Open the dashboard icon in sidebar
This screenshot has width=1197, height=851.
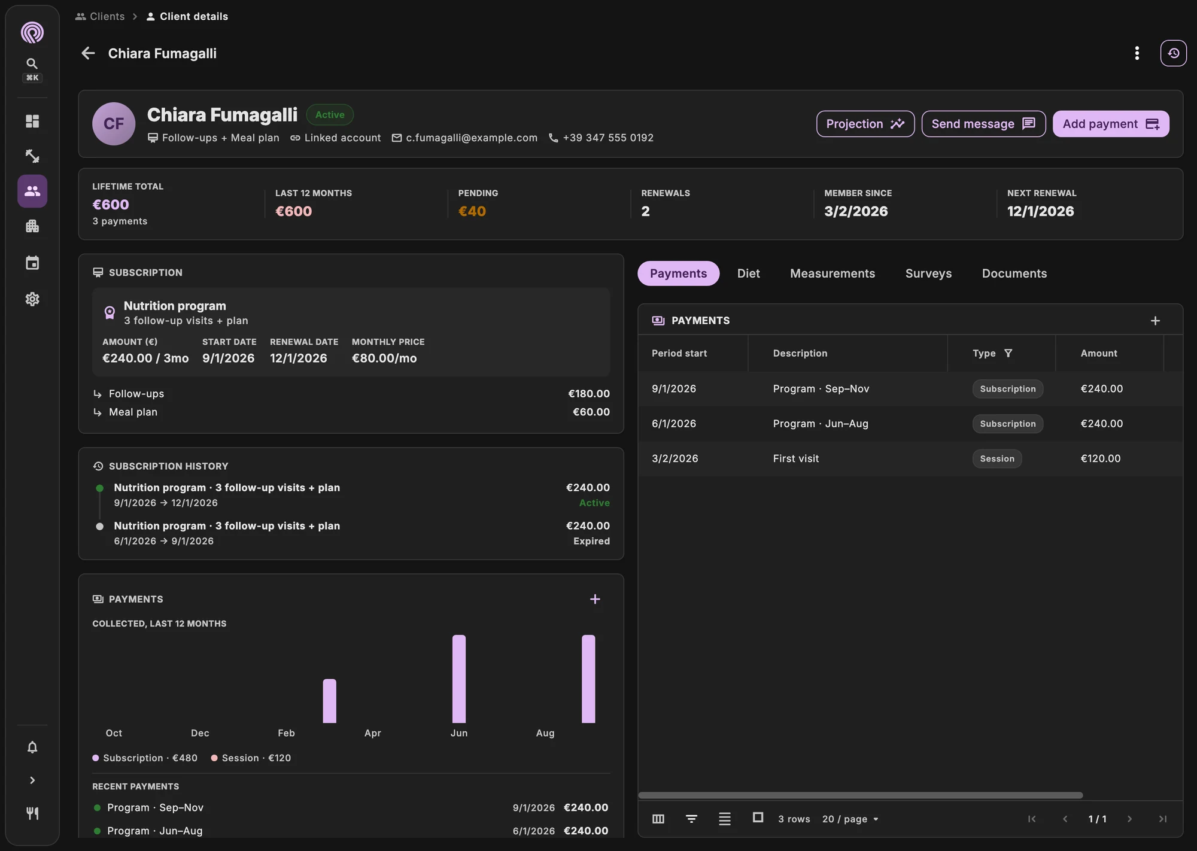pos(32,121)
